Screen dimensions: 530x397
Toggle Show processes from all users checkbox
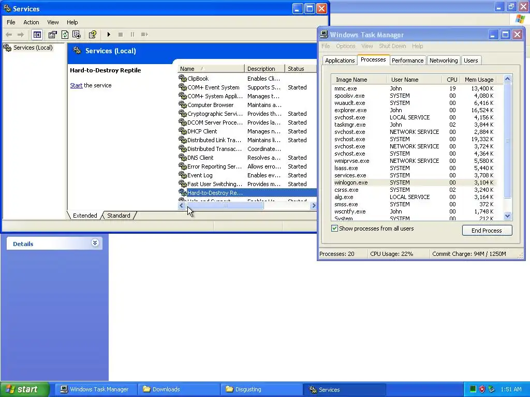pyautogui.click(x=335, y=228)
